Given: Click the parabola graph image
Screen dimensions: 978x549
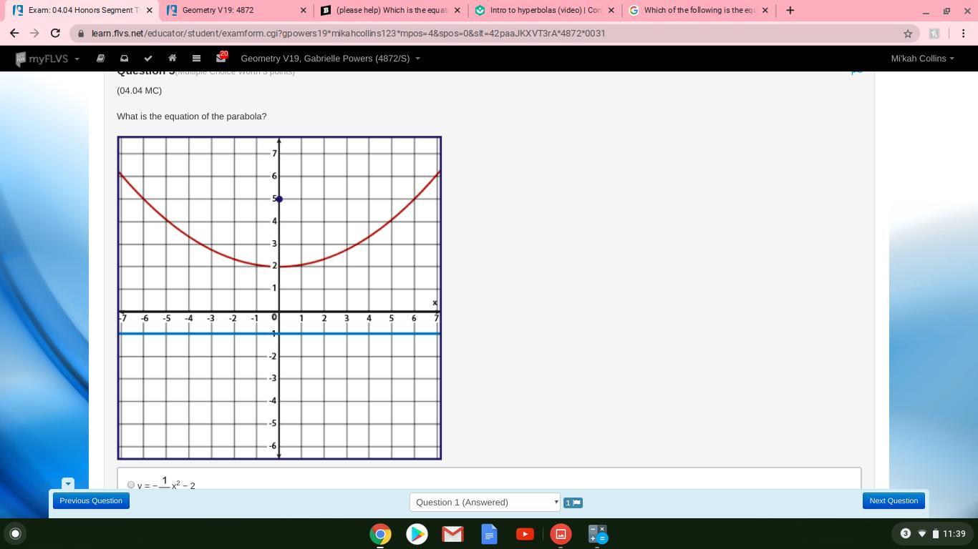Looking at the screenshot, I should click(x=279, y=298).
